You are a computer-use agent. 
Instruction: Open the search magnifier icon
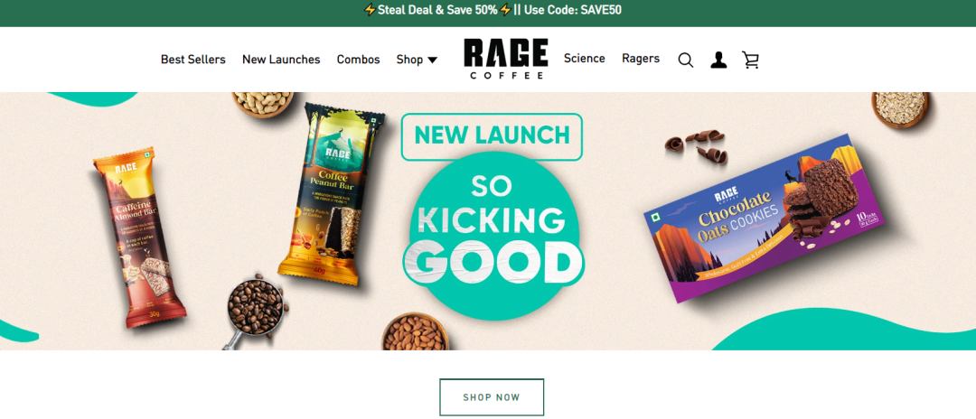pyautogui.click(x=685, y=60)
